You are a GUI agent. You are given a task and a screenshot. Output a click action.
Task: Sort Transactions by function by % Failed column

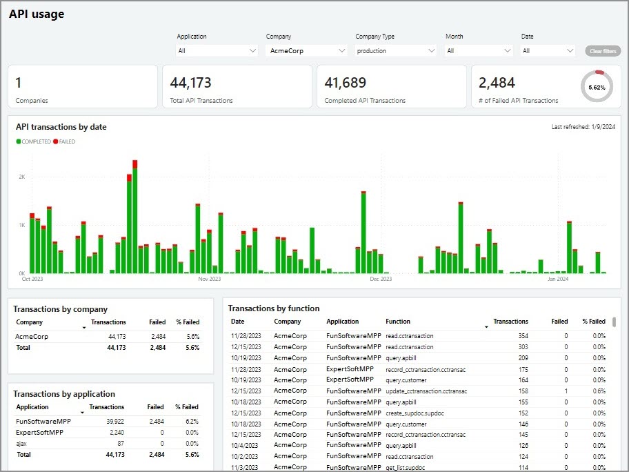(593, 322)
